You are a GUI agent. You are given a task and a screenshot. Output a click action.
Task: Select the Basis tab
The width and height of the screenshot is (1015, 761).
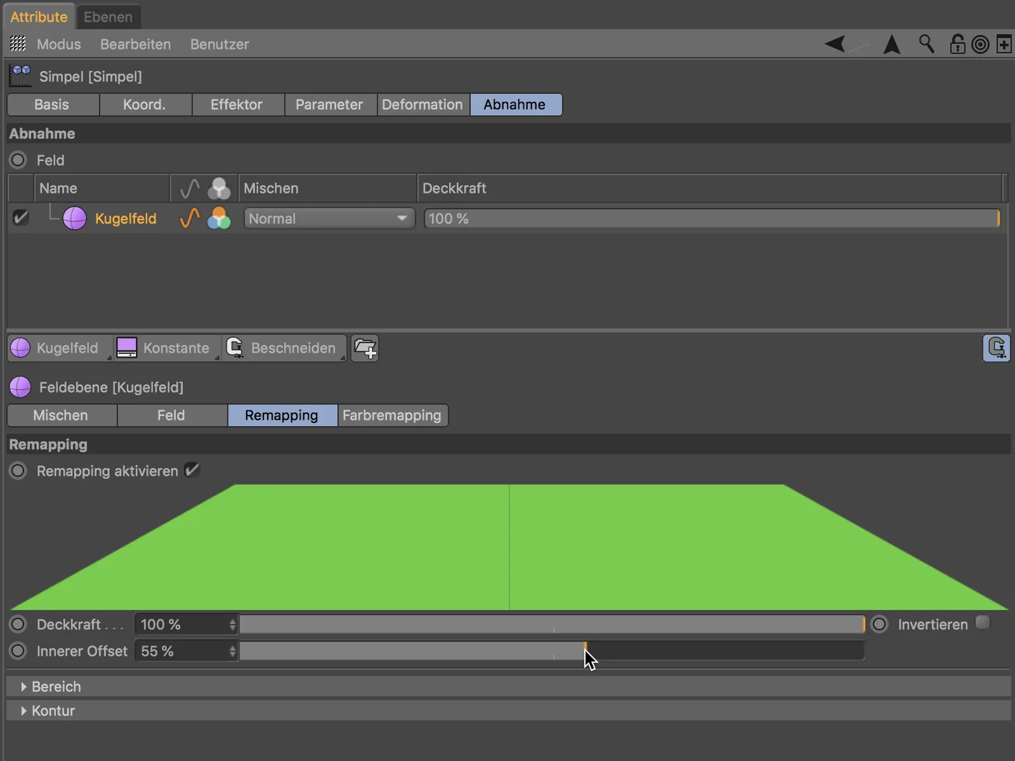(x=53, y=105)
